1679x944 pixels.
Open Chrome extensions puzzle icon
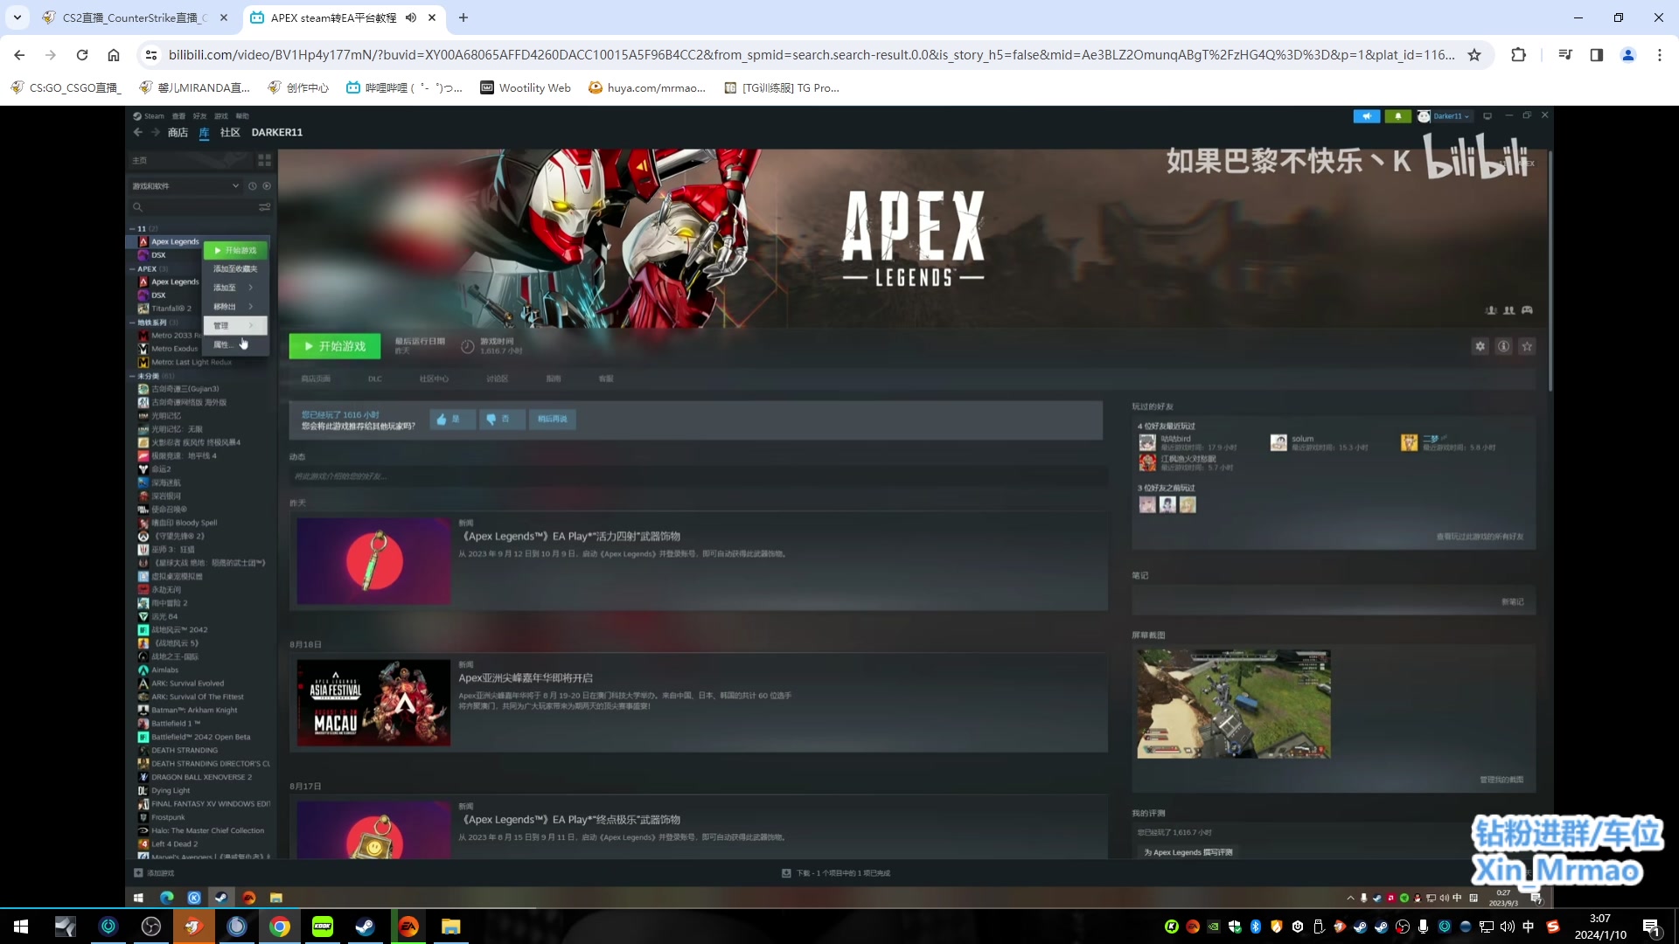[1518, 55]
